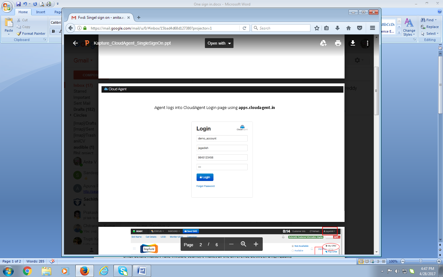Activate Format Painter in Word
Viewport: 443px width, 277px height.
pos(31,34)
